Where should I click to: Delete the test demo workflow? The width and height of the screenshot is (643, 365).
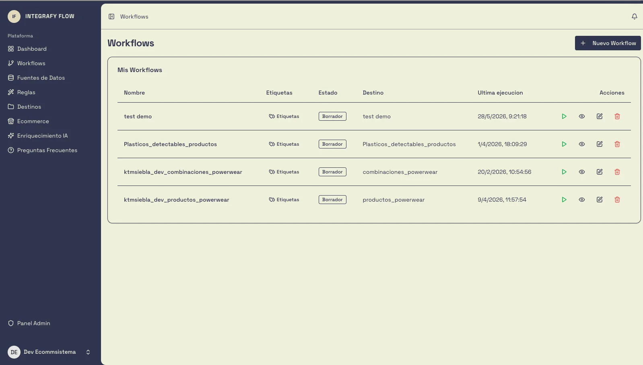[617, 116]
